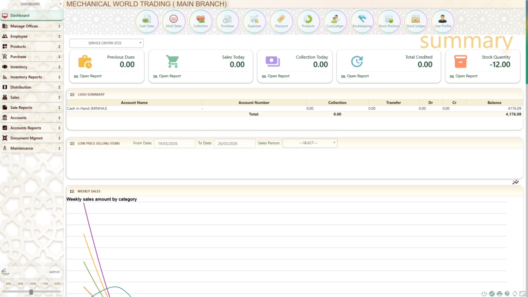Click the Stock Position icon
This screenshot has width=528, height=297.
[389, 21]
